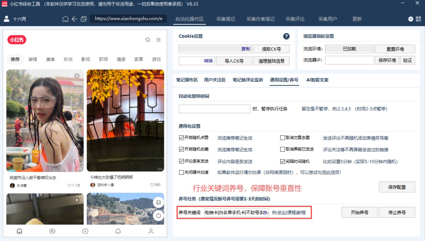Click the 养号关键词 text field
This screenshot has width=425, height=241.
(x=236, y=212)
